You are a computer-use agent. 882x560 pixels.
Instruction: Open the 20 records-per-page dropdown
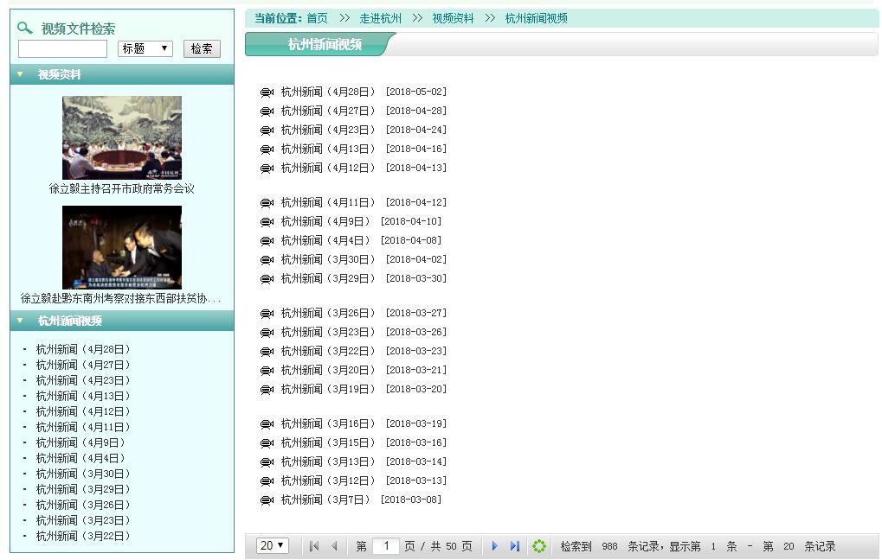273,546
